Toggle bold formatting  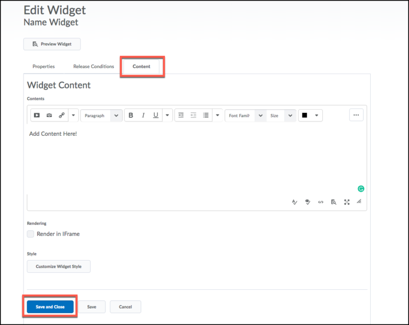coord(131,116)
